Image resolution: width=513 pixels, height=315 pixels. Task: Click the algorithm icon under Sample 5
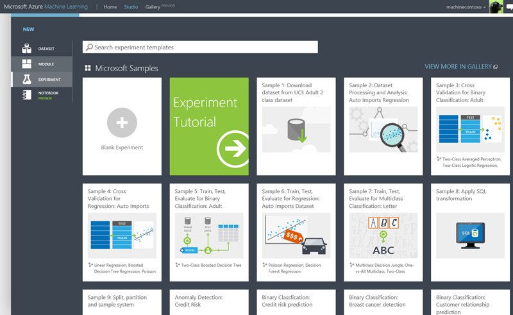point(178,265)
